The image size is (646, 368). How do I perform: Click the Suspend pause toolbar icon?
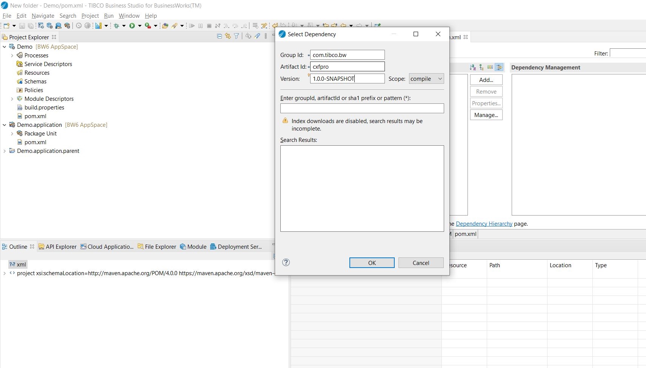pyautogui.click(x=200, y=26)
